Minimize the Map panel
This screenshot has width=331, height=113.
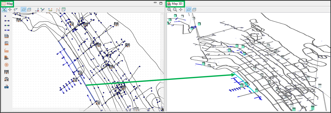point(155,3)
